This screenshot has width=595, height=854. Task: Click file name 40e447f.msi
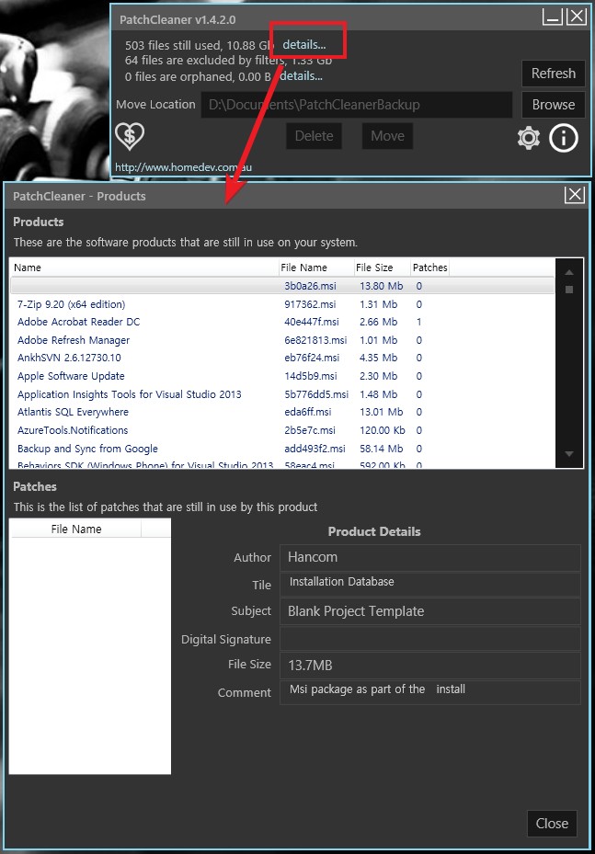[311, 322]
